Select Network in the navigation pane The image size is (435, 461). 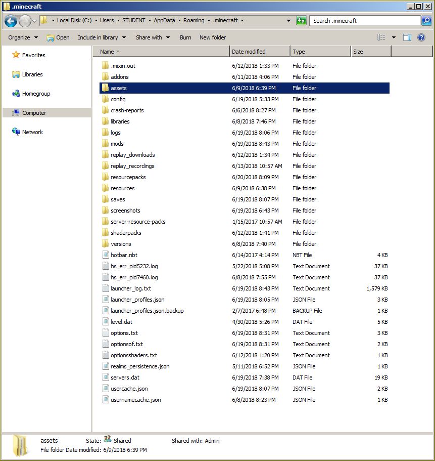click(x=32, y=132)
